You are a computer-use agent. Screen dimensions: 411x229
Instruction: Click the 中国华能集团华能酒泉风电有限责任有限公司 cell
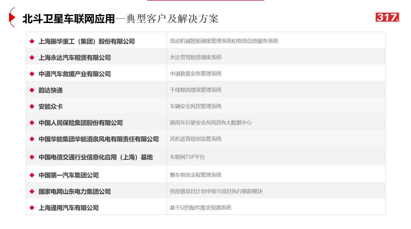click(x=99, y=139)
